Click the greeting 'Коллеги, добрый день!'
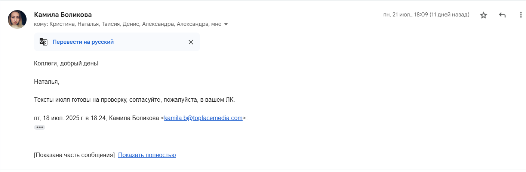 pos(67,64)
